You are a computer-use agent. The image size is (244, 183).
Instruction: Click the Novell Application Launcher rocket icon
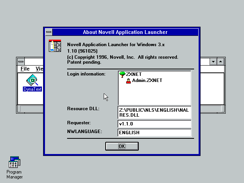(x=55, y=46)
